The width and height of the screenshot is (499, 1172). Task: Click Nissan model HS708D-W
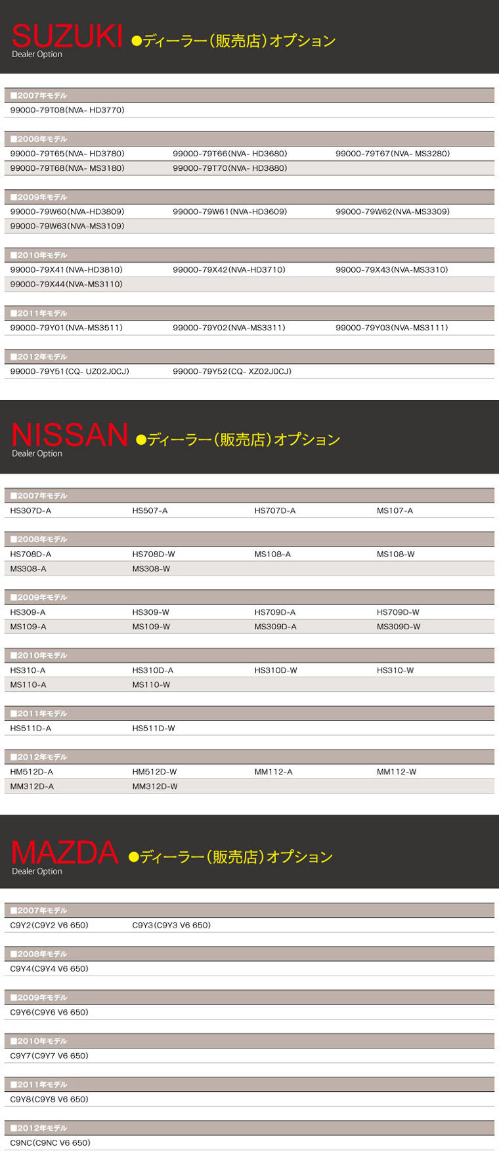(x=154, y=554)
